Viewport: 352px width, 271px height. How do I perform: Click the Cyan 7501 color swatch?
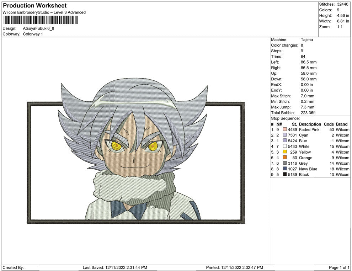[285, 135]
